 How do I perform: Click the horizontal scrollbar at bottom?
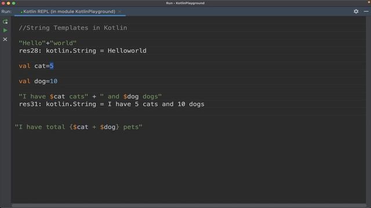(189, 206)
